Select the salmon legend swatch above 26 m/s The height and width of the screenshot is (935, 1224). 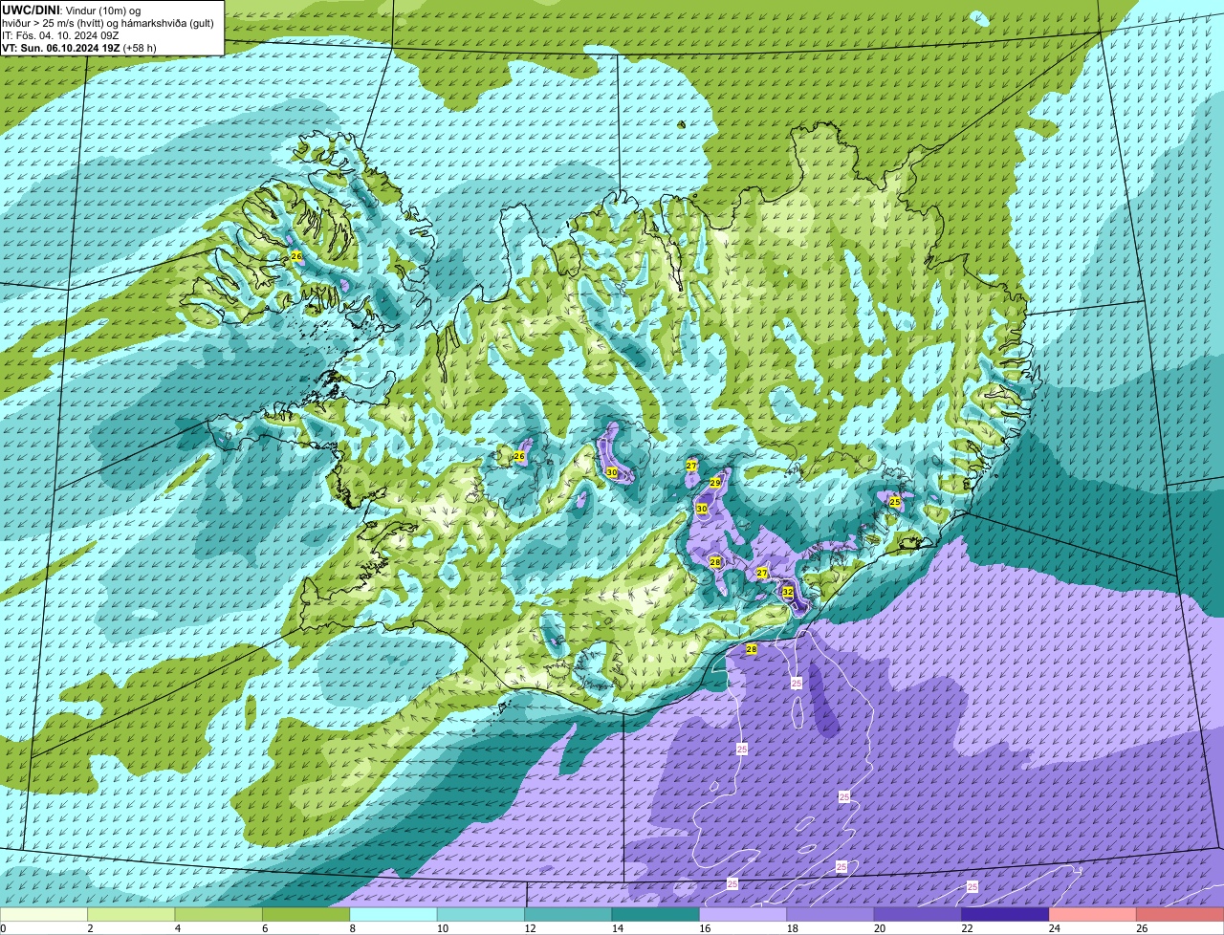tap(1181, 915)
